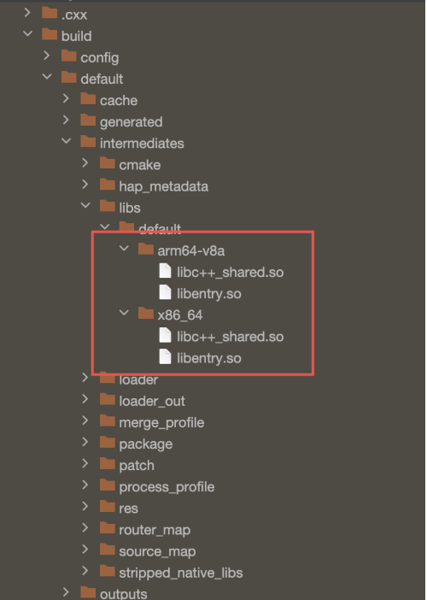This screenshot has height=600, width=427.
Task: Click file icon of libc++_shared.so under x86_64
Action: [165, 335]
